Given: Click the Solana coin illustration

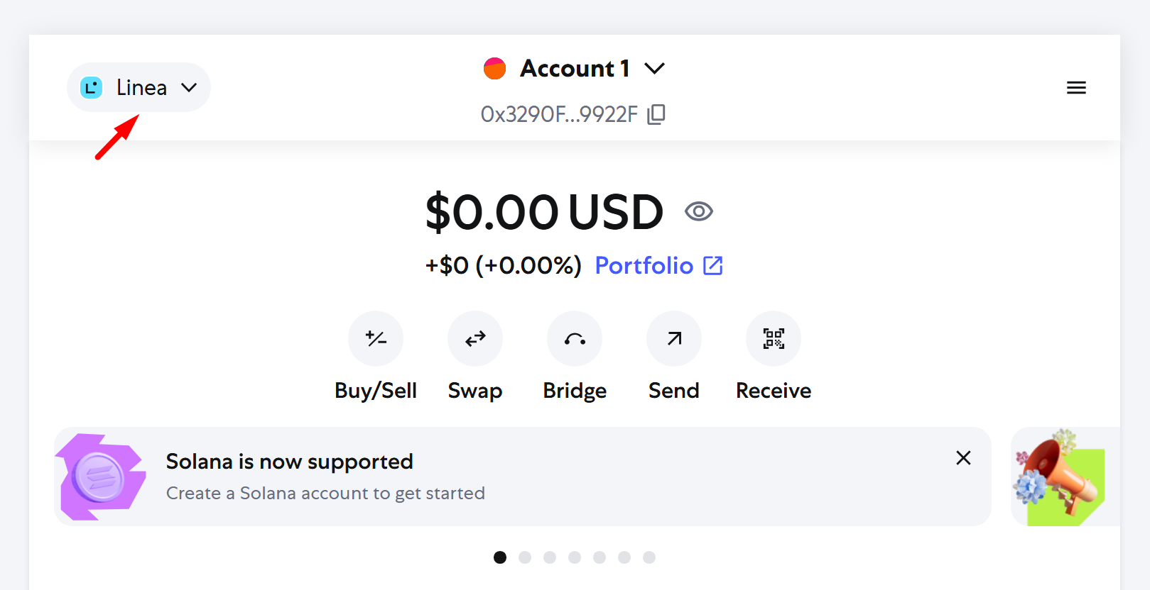Looking at the screenshot, I should pyautogui.click(x=102, y=477).
